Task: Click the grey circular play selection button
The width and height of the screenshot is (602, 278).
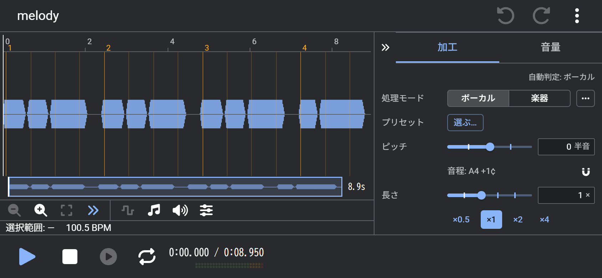Action: (108, 257)
